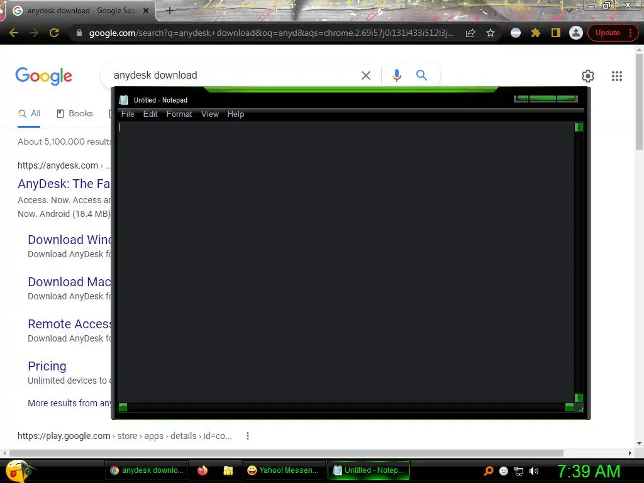Click Notepad's horizontal scroll left arrow

point(123,407)
